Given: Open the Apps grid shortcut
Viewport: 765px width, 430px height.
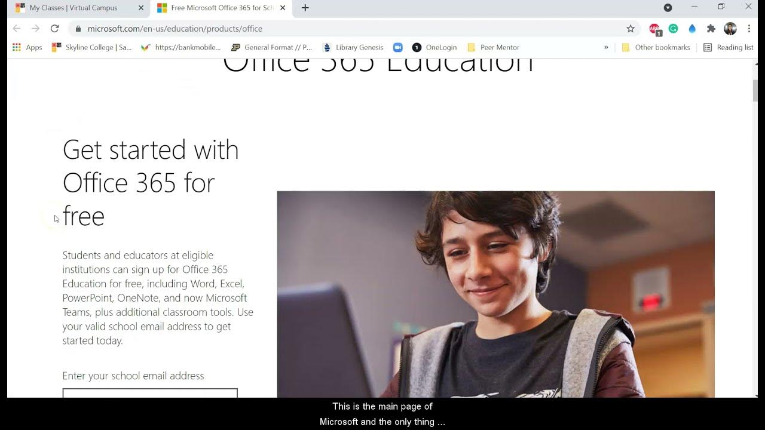Looking at the screenshot, I should pyautogui.click(x=27, y=47).
